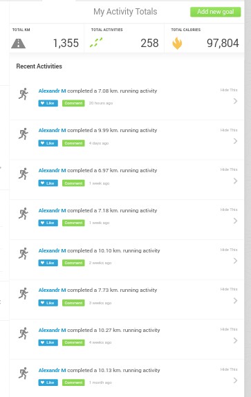Click the flame icon under Total Calories

click(x=177, y=43)
